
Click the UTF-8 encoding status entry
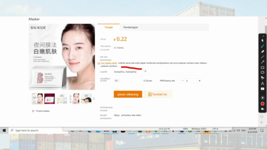point(215,129)
